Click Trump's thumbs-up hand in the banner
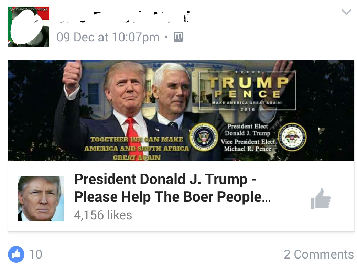 (x=72, y=75)
